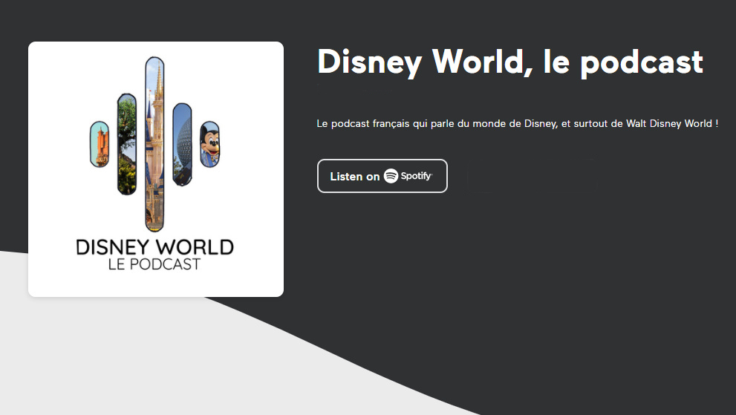Click the Epcot Spaceship Earth sphere image

[x=182, y=144]
